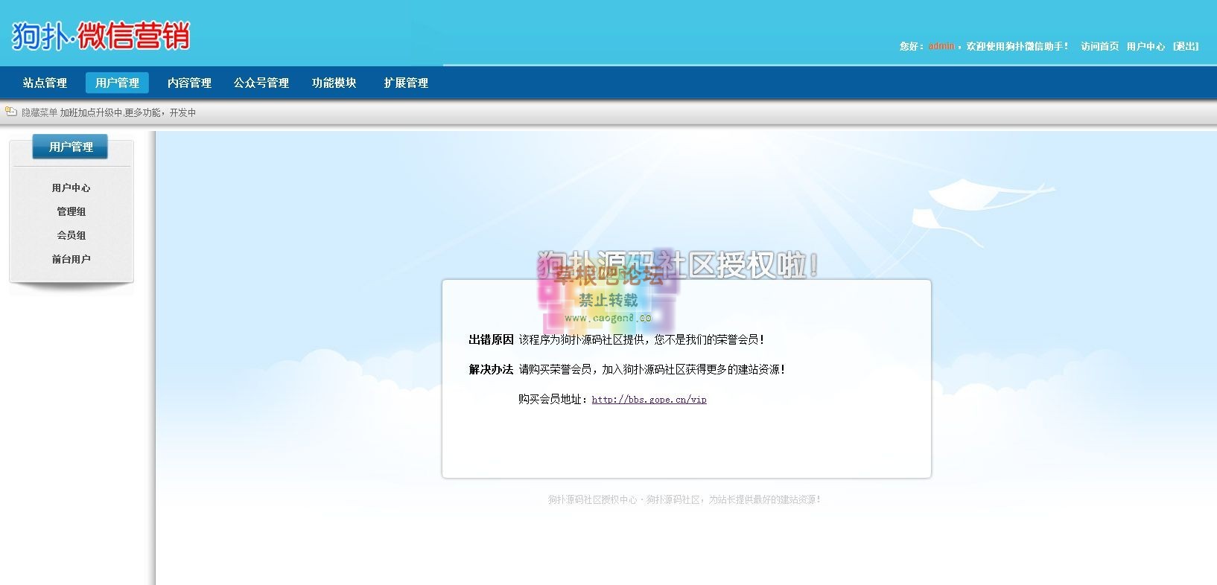Click the admin username link
This screenshot has height=585, width=1217.
pos(941,46)
